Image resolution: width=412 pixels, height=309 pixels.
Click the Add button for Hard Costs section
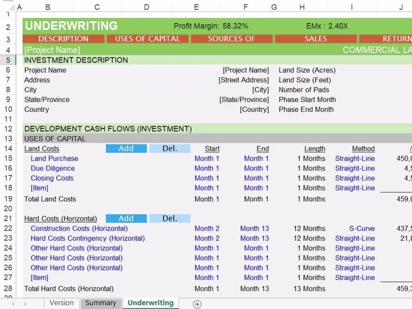(126, 218)
